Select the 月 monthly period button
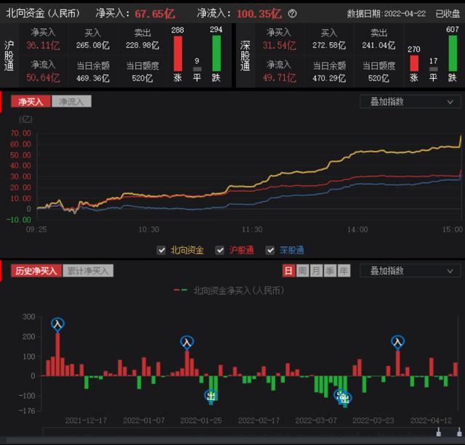 click(x=315, y=271)
